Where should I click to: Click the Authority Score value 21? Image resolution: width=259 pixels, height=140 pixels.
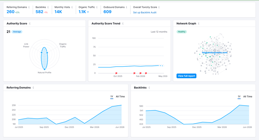tap(9, 32)
